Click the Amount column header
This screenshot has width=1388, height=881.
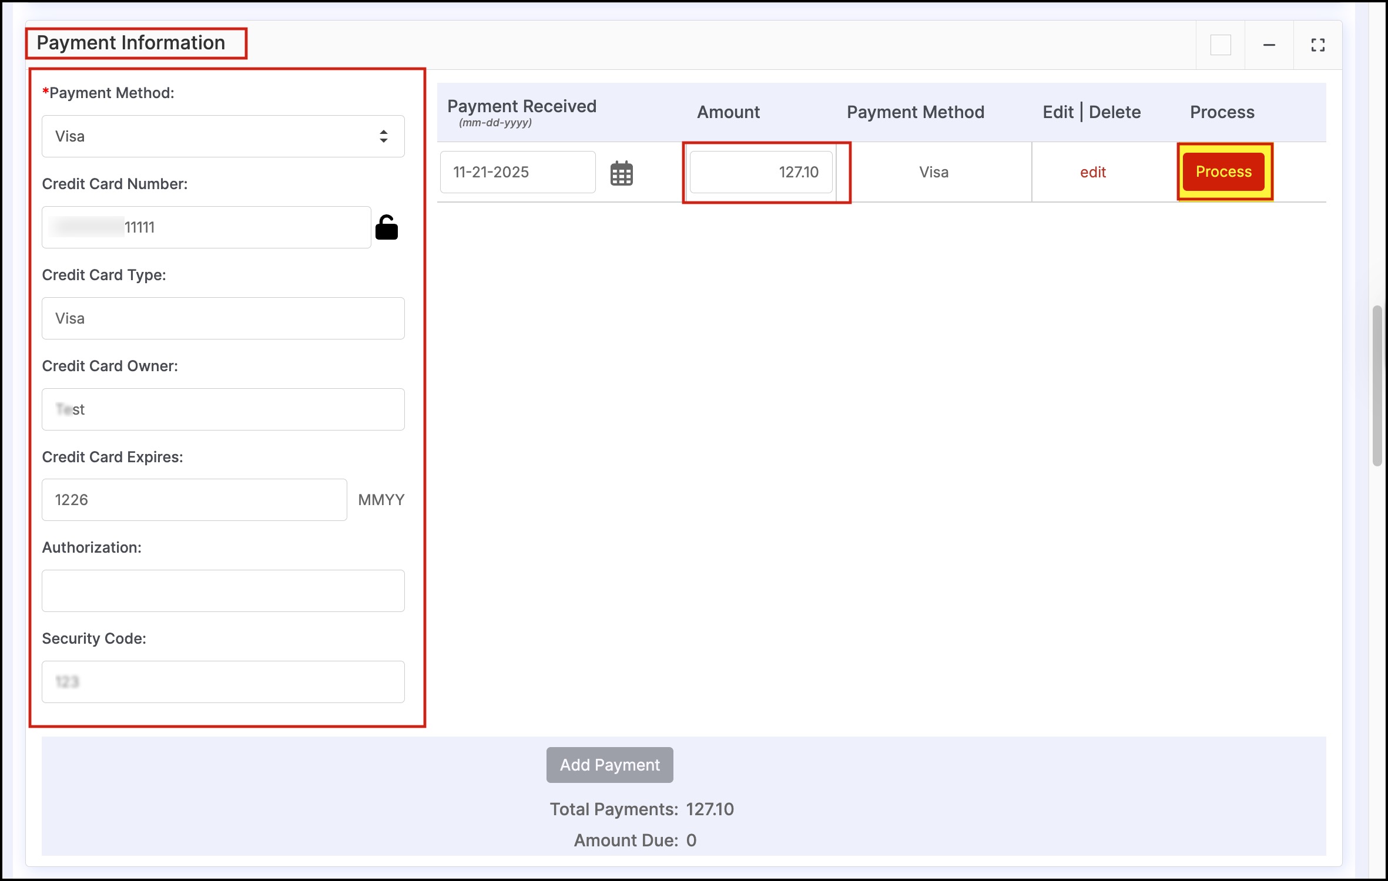pos(728,112)
